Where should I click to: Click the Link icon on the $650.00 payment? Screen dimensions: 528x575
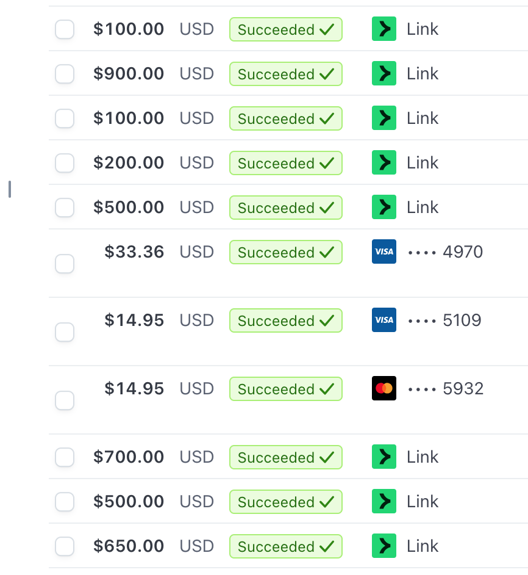coord(384,546)
